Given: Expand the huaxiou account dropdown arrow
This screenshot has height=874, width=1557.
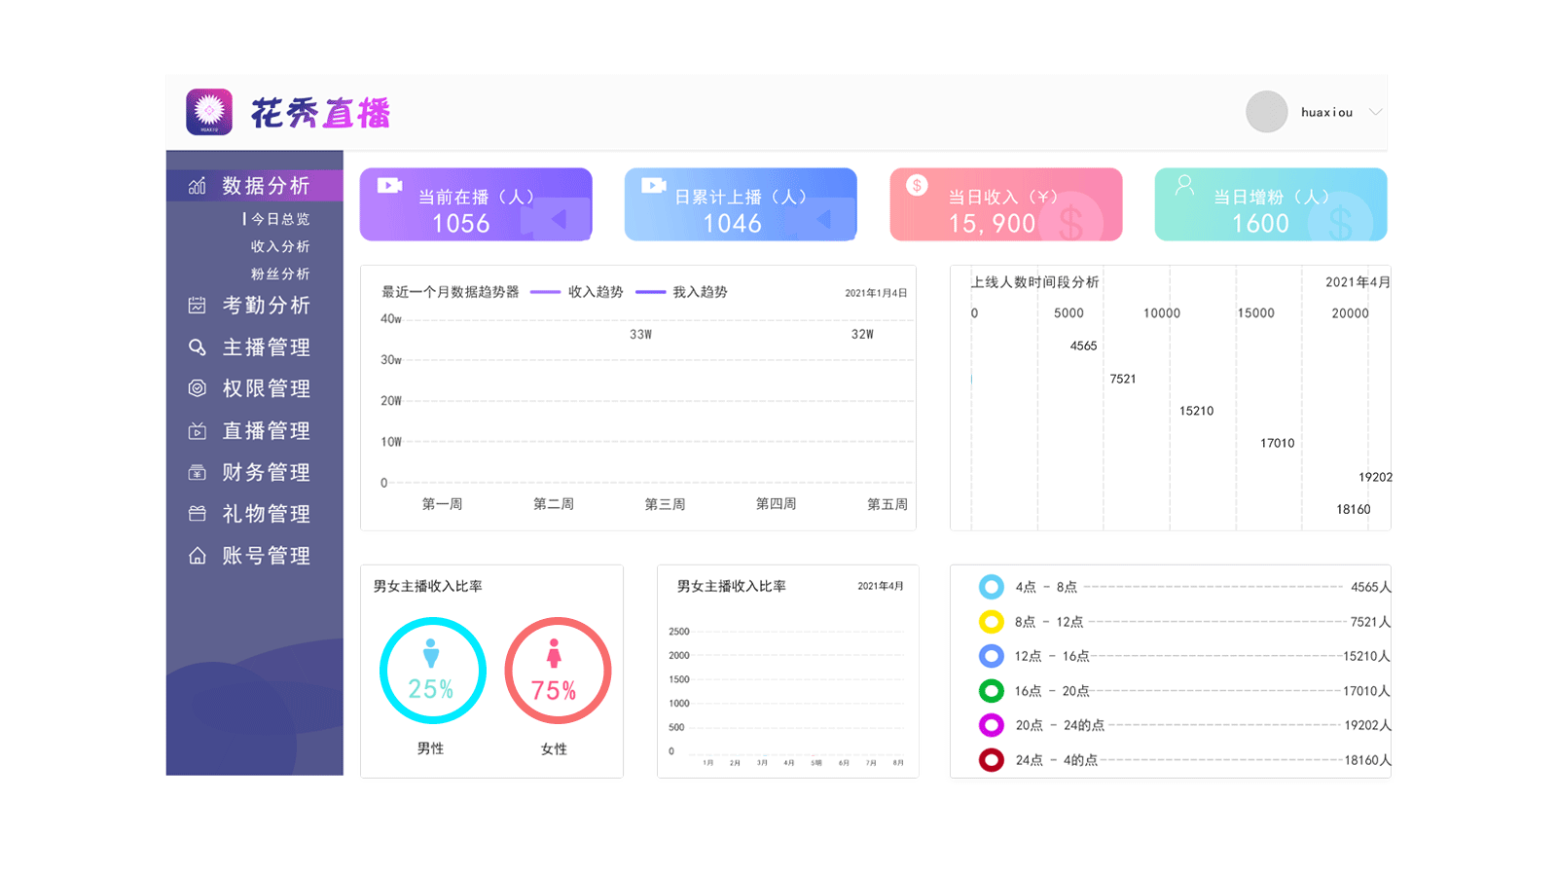Looking at the screenshot, I should (x=1375, y=112).
